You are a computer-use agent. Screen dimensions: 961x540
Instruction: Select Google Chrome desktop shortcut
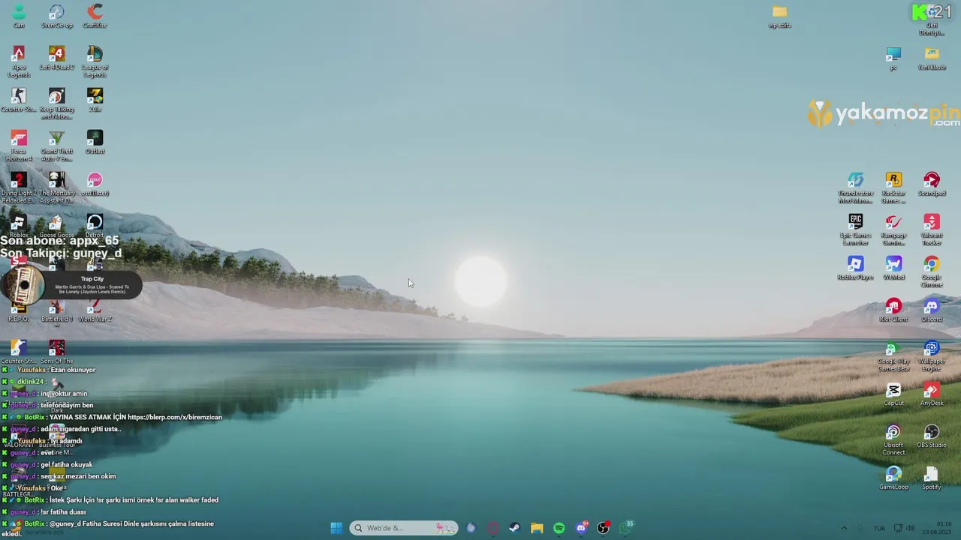coord(932,271)
